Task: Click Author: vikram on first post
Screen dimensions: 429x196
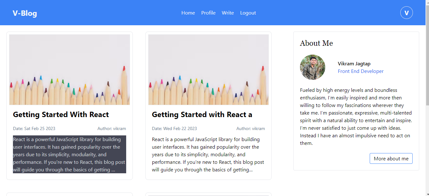Action: tap(112, 128)
